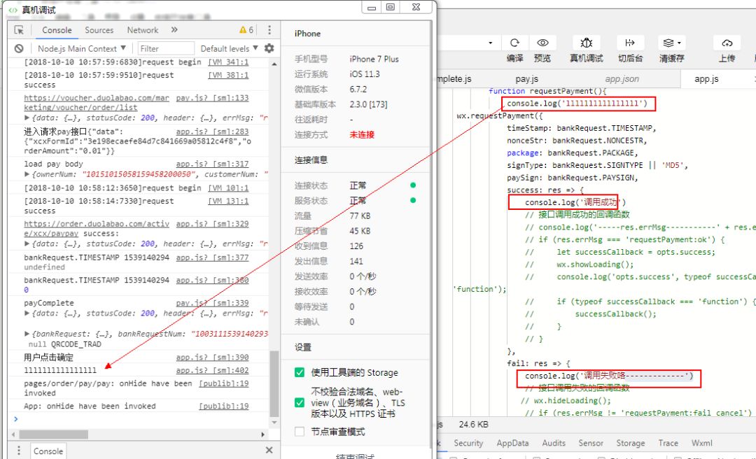The width and height of the screenshot is (756, 459).
Task: Open source link app.js? [sm]:402
Action: tap(212, 370)
